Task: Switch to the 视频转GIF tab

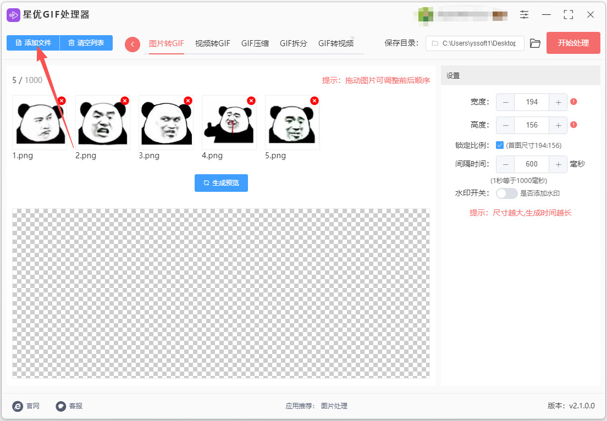Action: tap(213, 43)
